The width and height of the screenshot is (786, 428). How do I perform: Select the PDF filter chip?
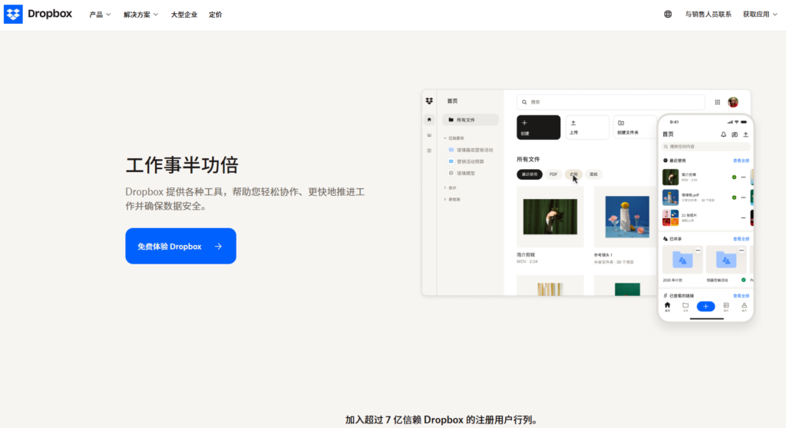coord(553,174)
